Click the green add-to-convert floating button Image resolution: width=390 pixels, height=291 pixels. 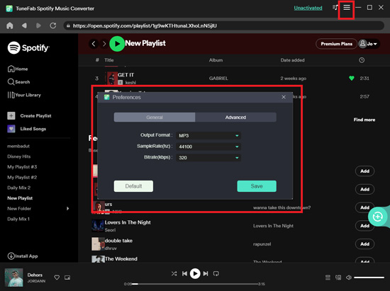(377, 217)
